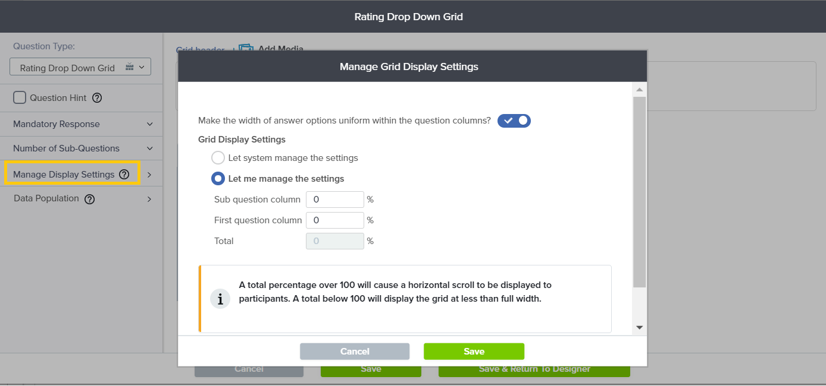Click the Add Media icon
The height and width of the screenshot is (386, 826).
pos(246,48)
